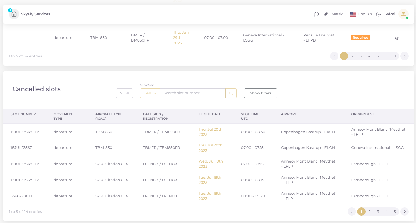View the Geneva departure slot via eye icon
Viewport: 416px width, 223px height.
397,38
